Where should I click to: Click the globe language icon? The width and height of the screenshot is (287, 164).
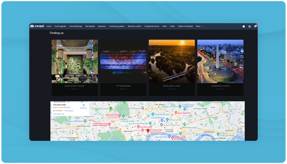tap(249, 27)
